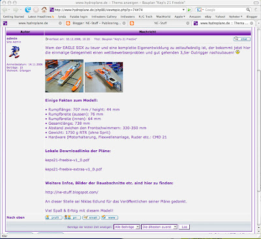Send a private message with pn button
The width and height of the screenshot is (261, 239).
click(x=72, y=217)
